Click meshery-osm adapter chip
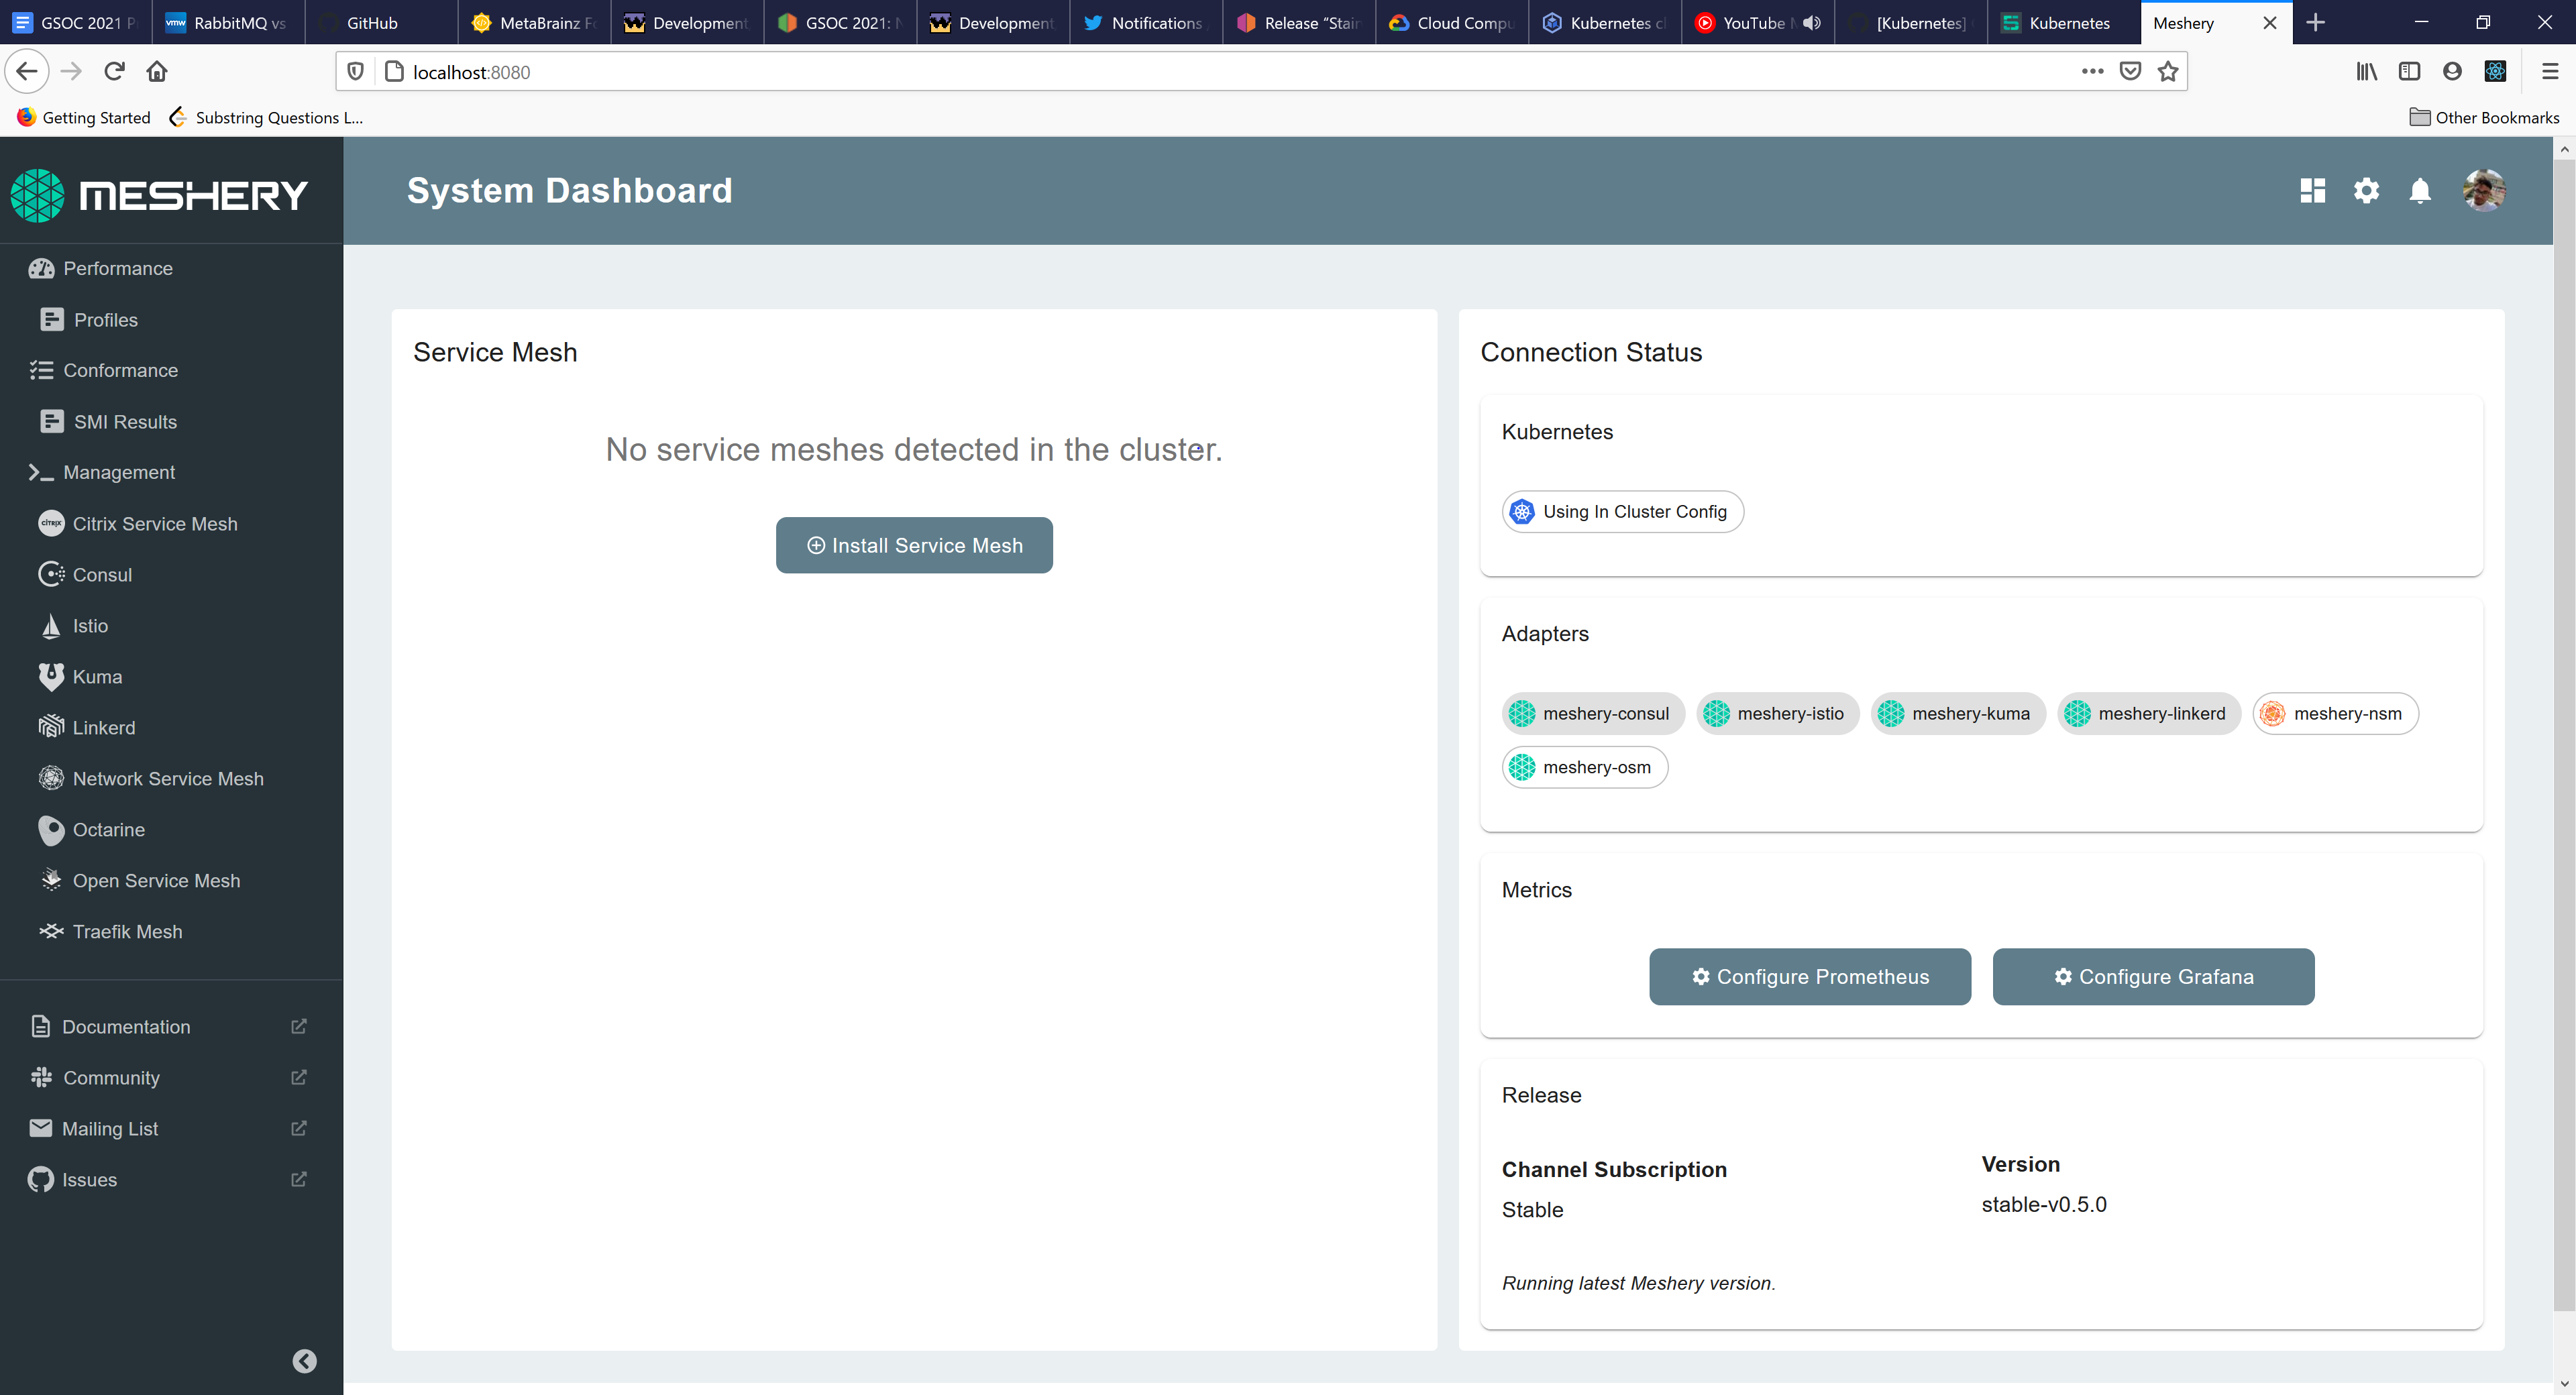The width and height of the screenshot is (2576, 1395). pos(1585,767)
